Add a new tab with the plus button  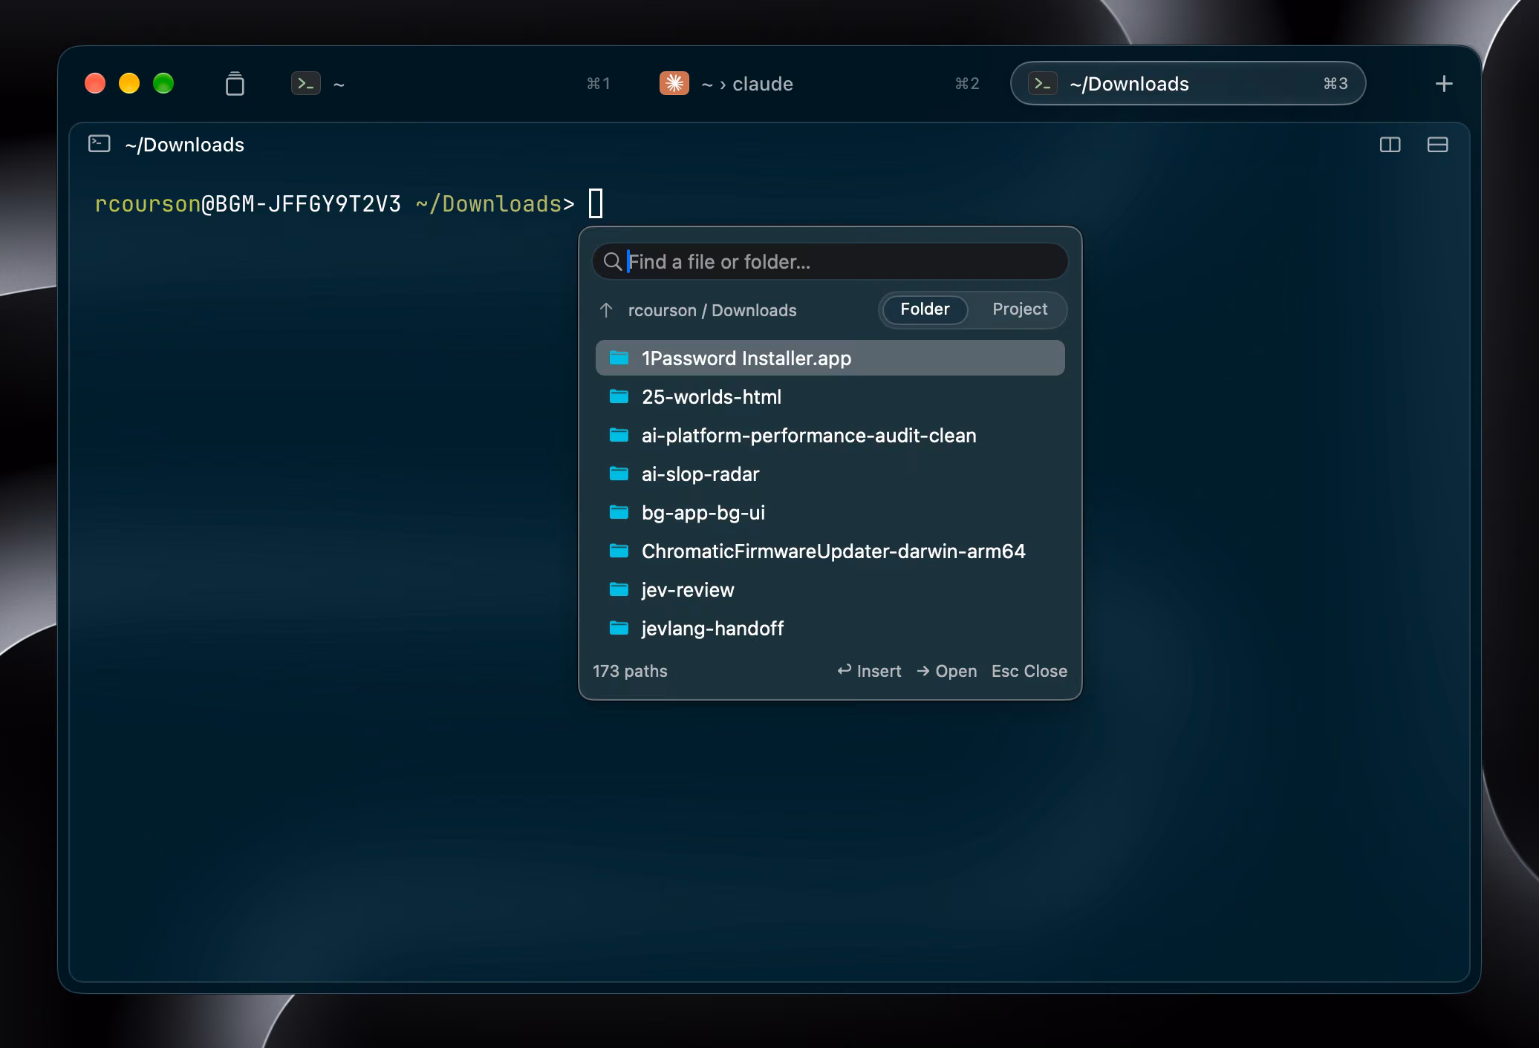point(1443,83)
